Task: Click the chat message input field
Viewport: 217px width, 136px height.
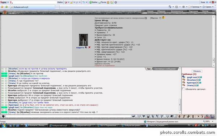Action: tap(68, 116)
